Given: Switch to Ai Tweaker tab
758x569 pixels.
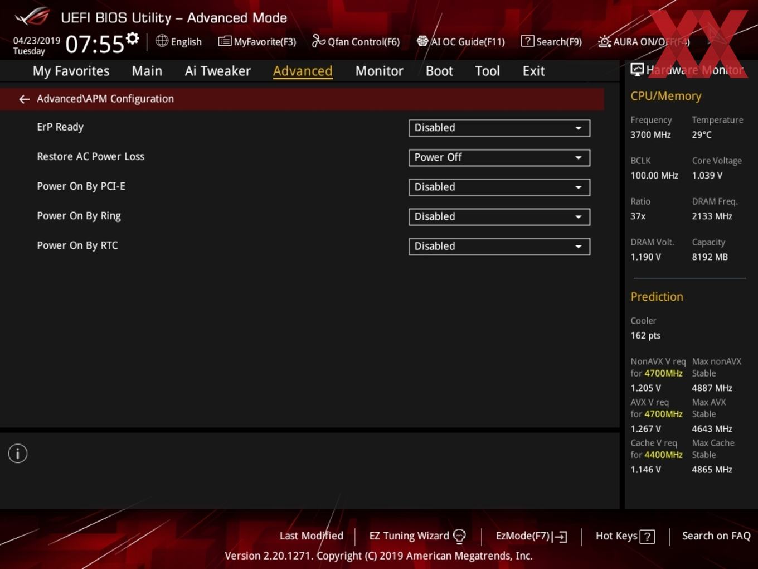Looking at the screenshot, I should (x=218, y=71).
